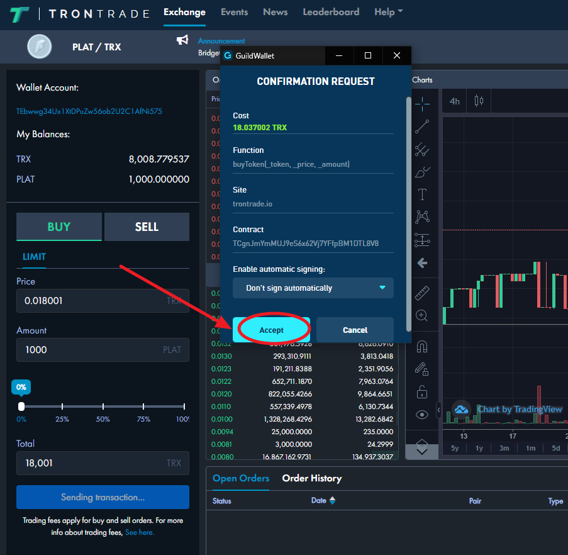Sort open orders by Date
The width and height of the screenshot is (568, 555).
click(323, 501)
